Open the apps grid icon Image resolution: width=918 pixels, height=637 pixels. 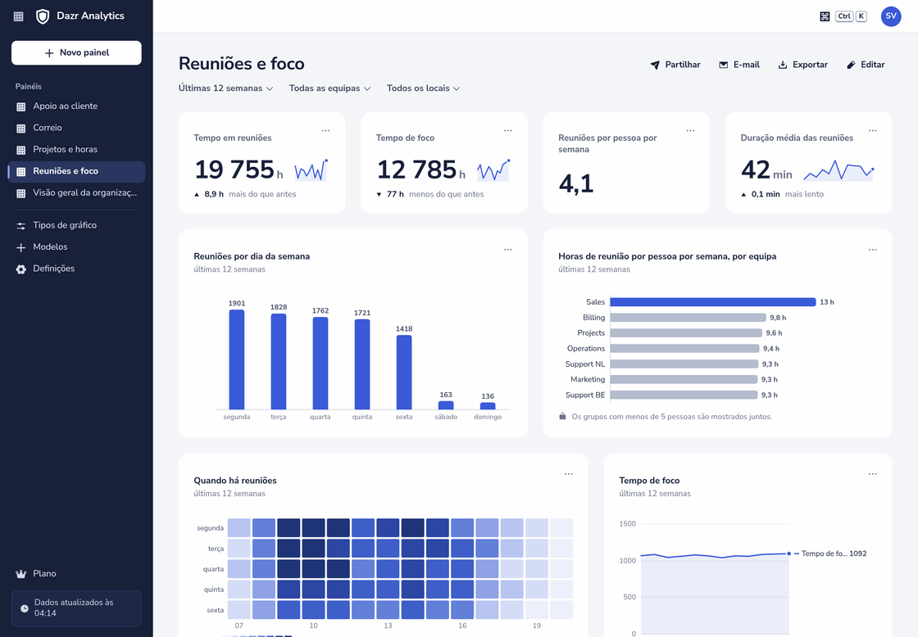point(19,16)
